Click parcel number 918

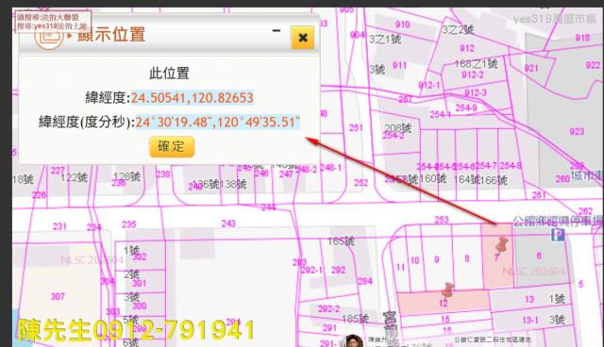[582, 38]
